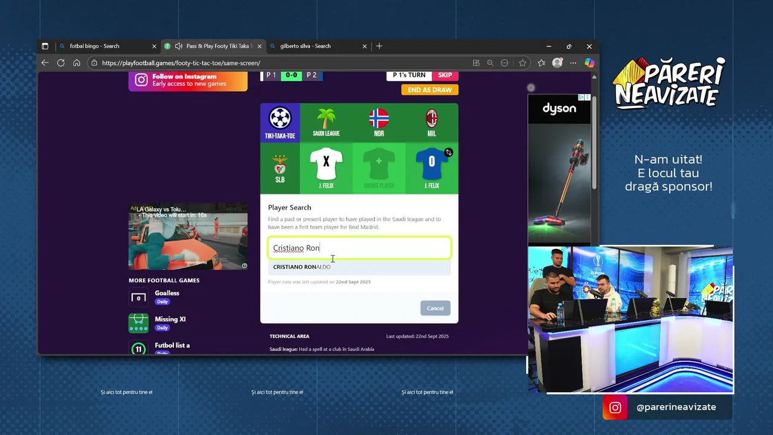
Task: Click the 0-0 score display
Action: (291, 76)
